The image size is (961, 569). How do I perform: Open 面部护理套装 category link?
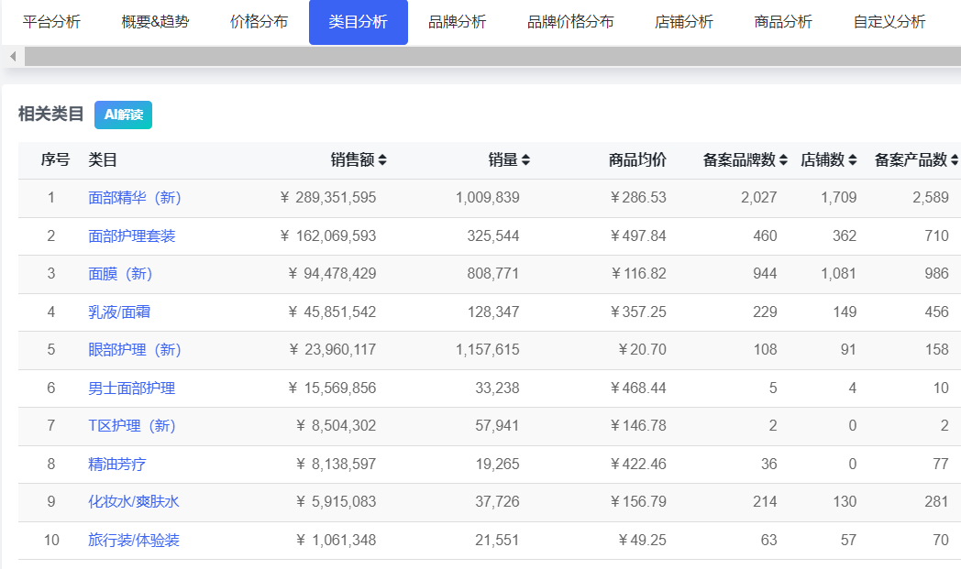[x=131, y=236]
